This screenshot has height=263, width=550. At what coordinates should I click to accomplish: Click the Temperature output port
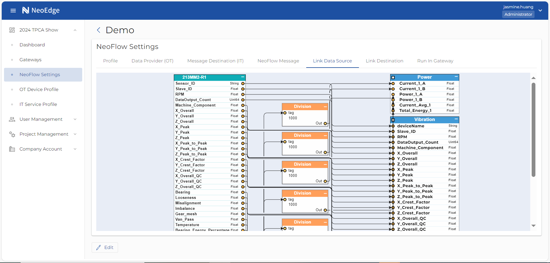point(243,225)
